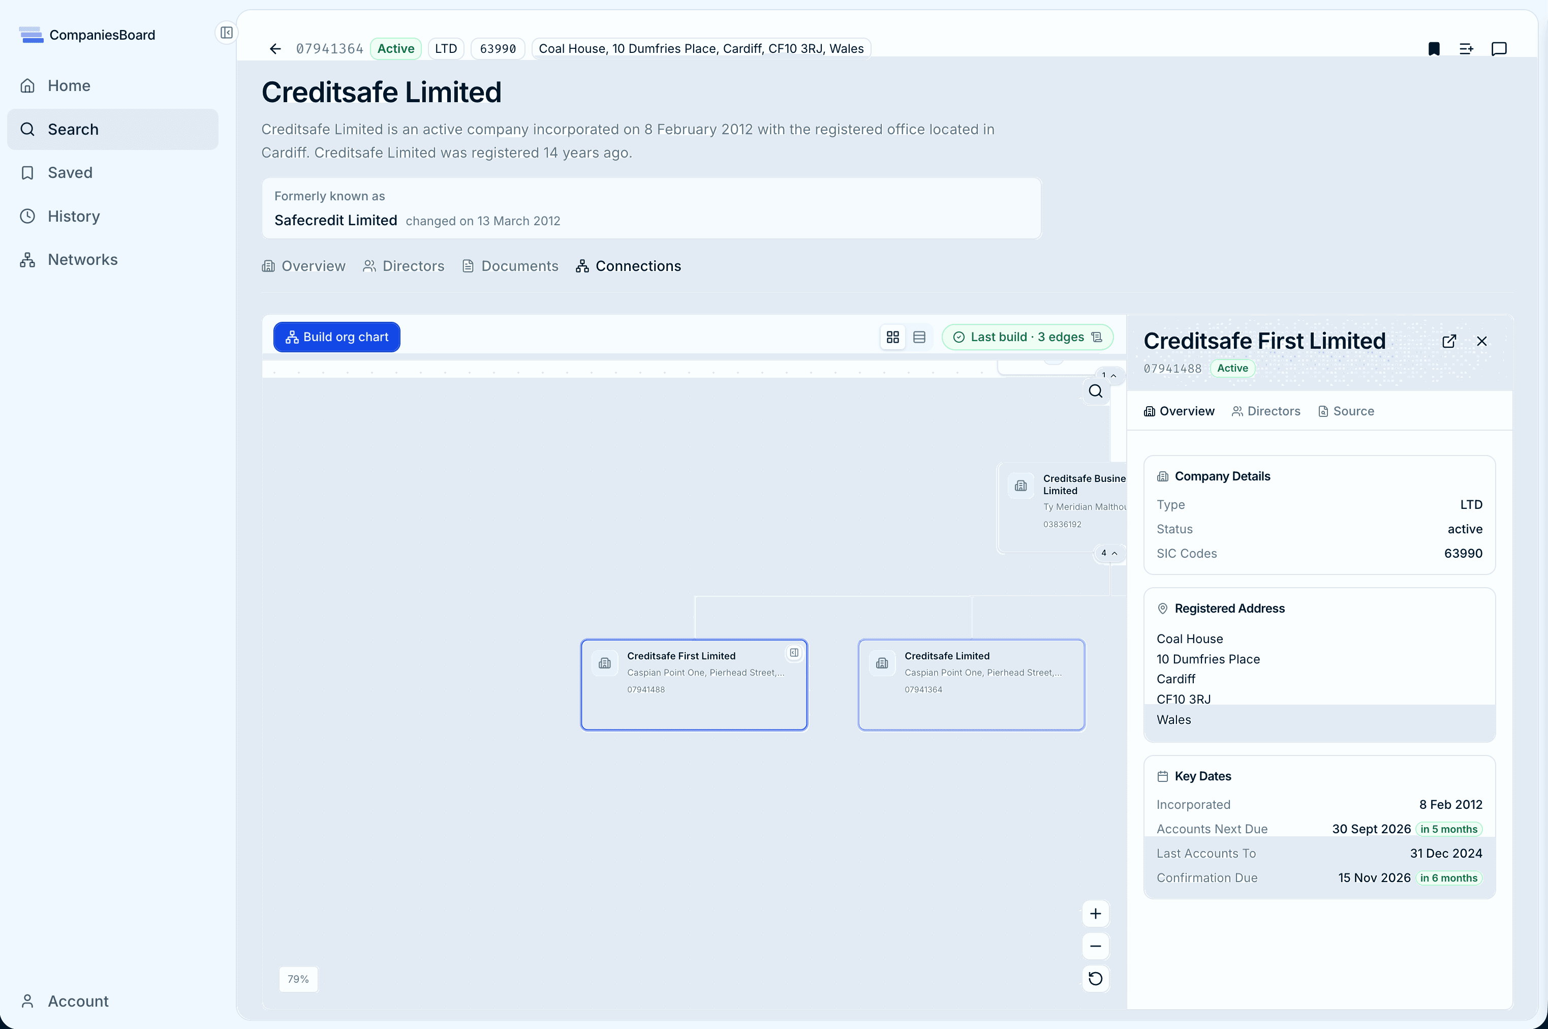Click the Company Details heading
Viewport: 1548px width, 1029px height.
click(x=1222, y=476)
